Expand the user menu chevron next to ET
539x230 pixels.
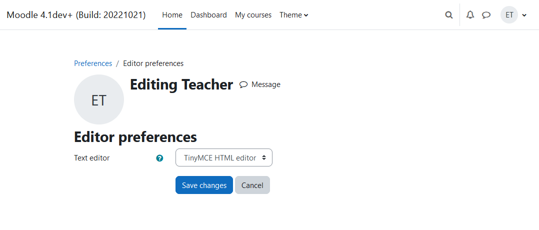(x=524, y=15)
